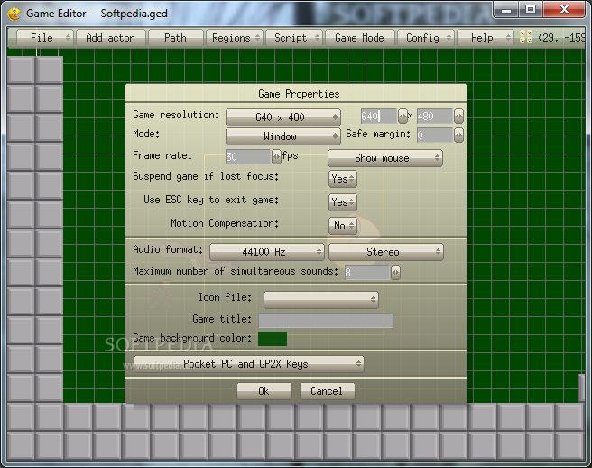Click the Game Editor app icon in title bar

(x=14, y=14)
